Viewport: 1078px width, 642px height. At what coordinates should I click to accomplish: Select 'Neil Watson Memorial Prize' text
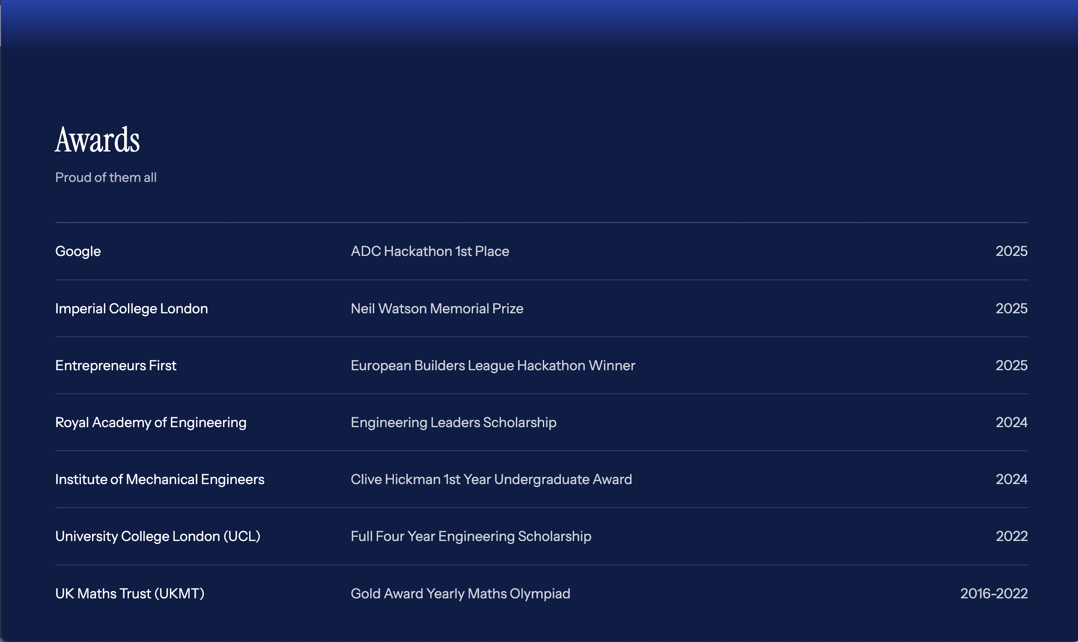click(437, 309)
